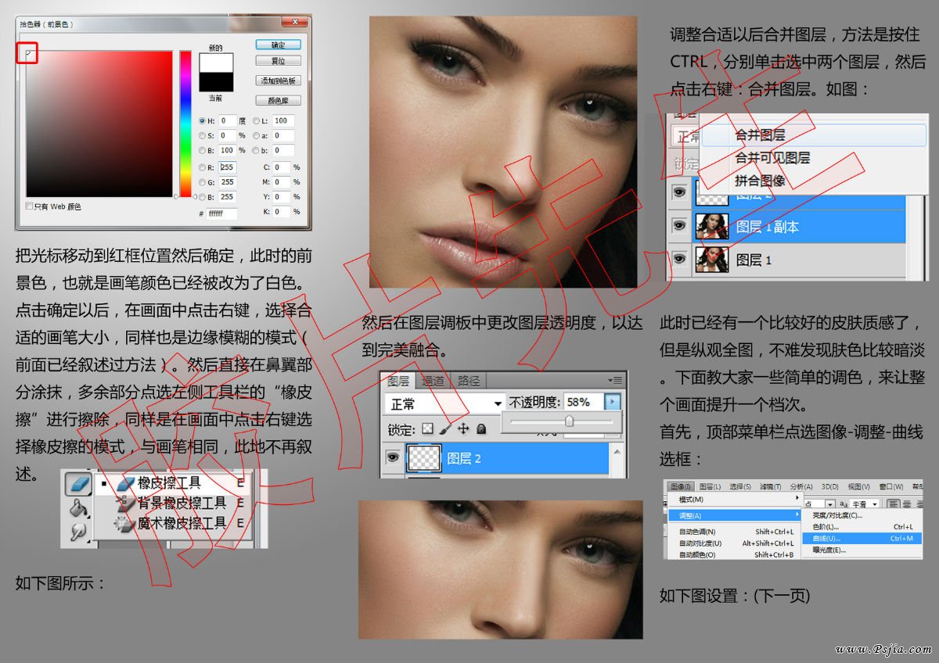
Task: Select H hue radio button
Action: coord(203,121)
